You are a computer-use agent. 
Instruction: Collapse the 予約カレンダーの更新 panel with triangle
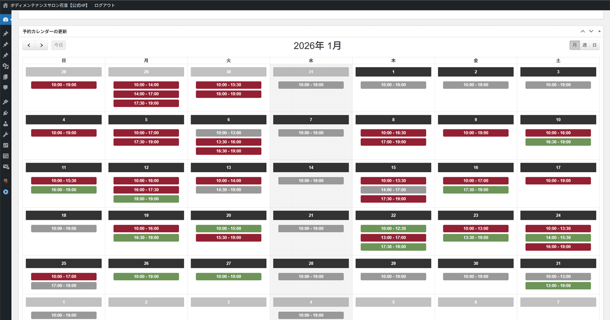pos(599,31)
